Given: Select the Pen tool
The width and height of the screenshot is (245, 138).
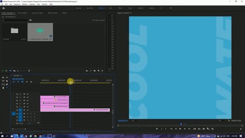Looking at the screenshot, I should tap(7, 84).
